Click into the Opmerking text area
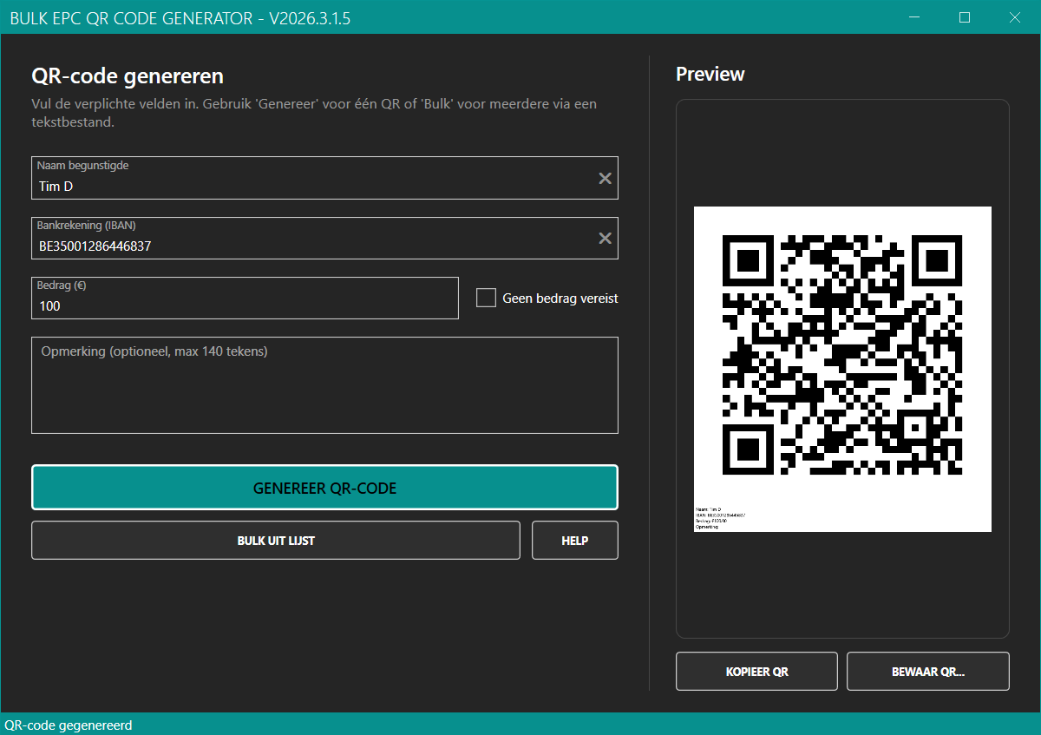 324,385
